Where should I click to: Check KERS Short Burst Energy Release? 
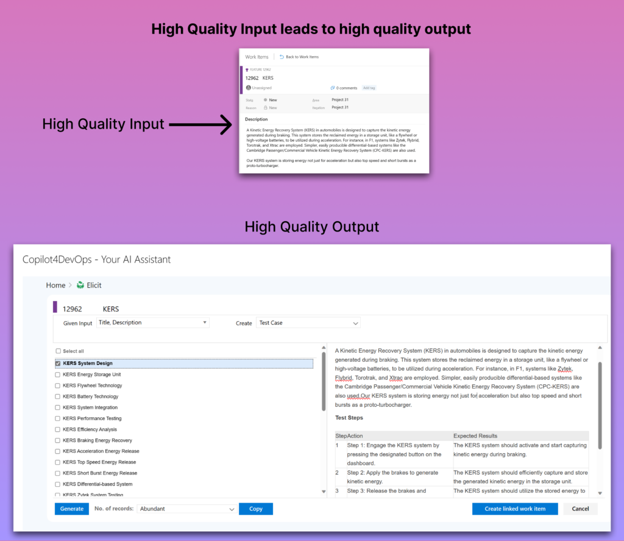pyautogui.click(x=58, y=473)
